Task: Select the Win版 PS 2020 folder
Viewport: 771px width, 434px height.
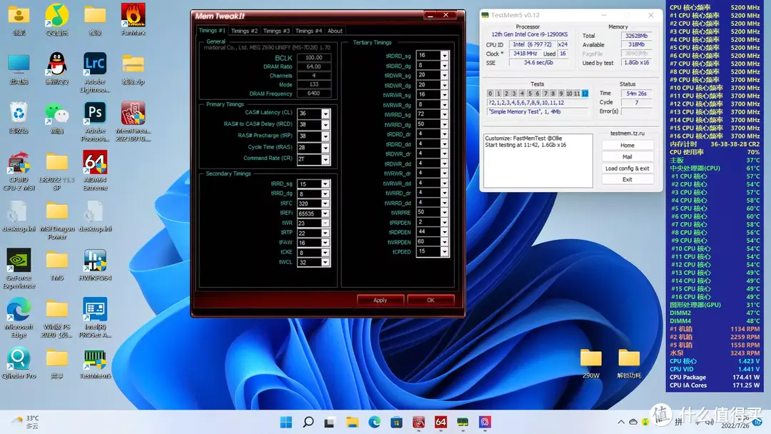Action: (x=56, y=318)
